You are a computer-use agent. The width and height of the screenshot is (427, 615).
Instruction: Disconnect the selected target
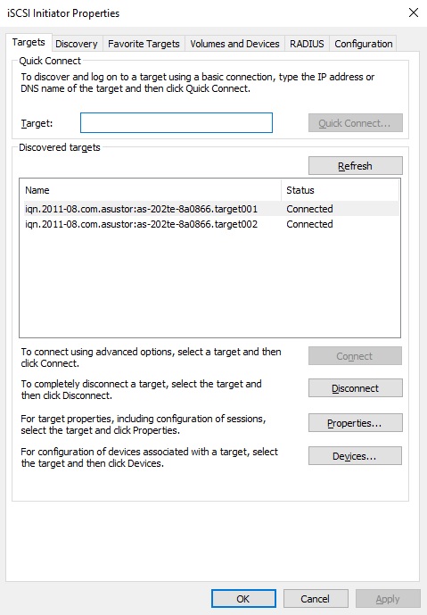pyautogui.click(x=356, y=388)
